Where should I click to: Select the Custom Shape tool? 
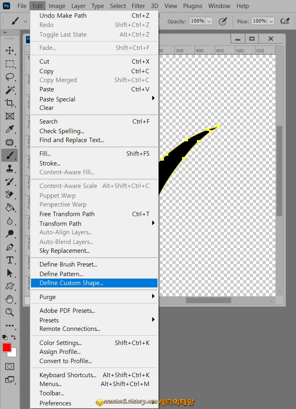(x=10, y=286)
